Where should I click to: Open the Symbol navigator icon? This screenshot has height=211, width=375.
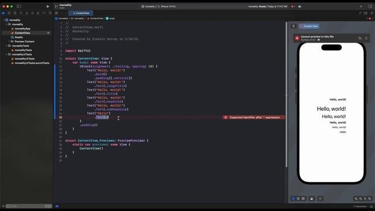pyautogui.click(x=15, y=13)
